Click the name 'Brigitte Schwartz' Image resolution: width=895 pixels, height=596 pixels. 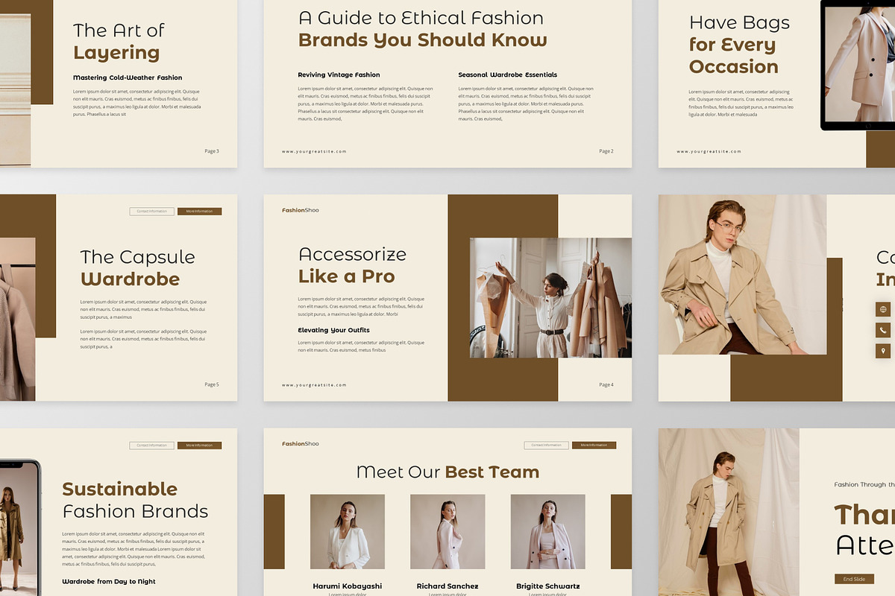548,586
